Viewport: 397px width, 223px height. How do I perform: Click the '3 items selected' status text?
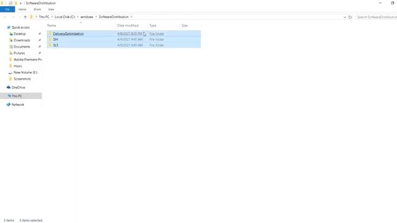tap(30, 221)
